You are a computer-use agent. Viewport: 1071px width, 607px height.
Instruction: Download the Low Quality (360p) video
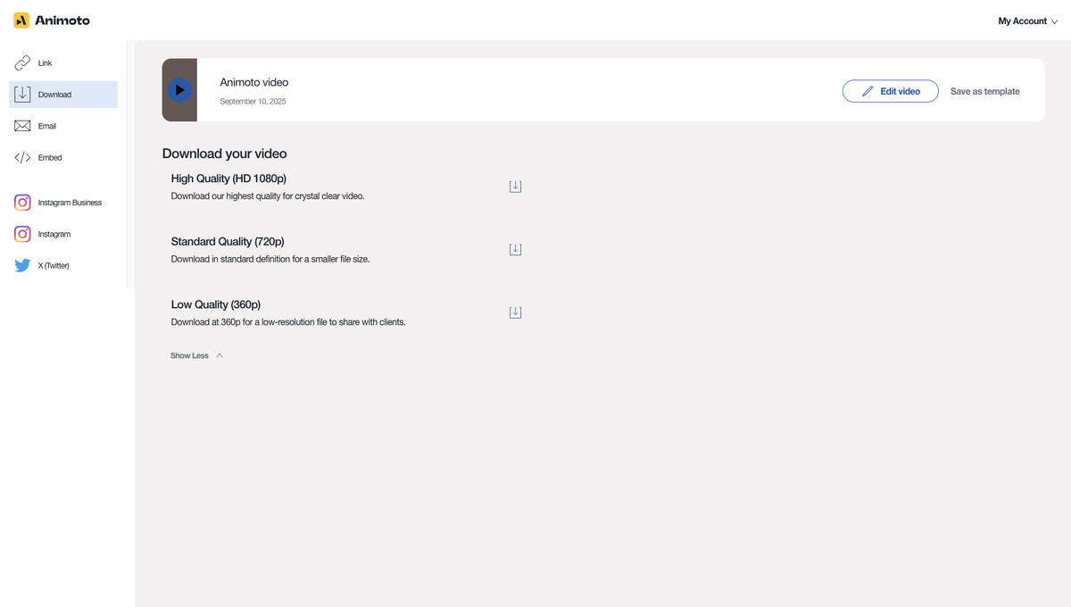tap(515, 312)
